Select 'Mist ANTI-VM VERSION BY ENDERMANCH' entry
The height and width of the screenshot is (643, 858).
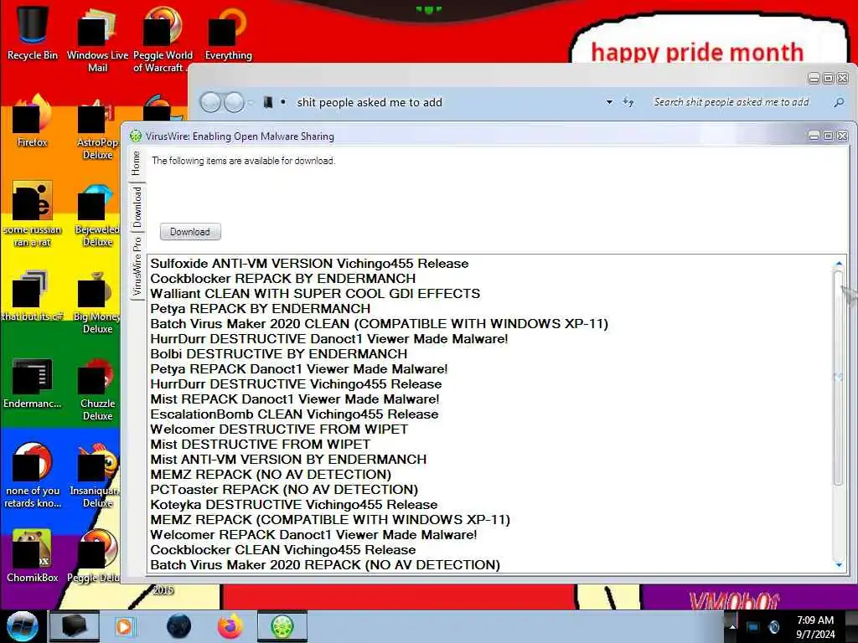(288, 460)
